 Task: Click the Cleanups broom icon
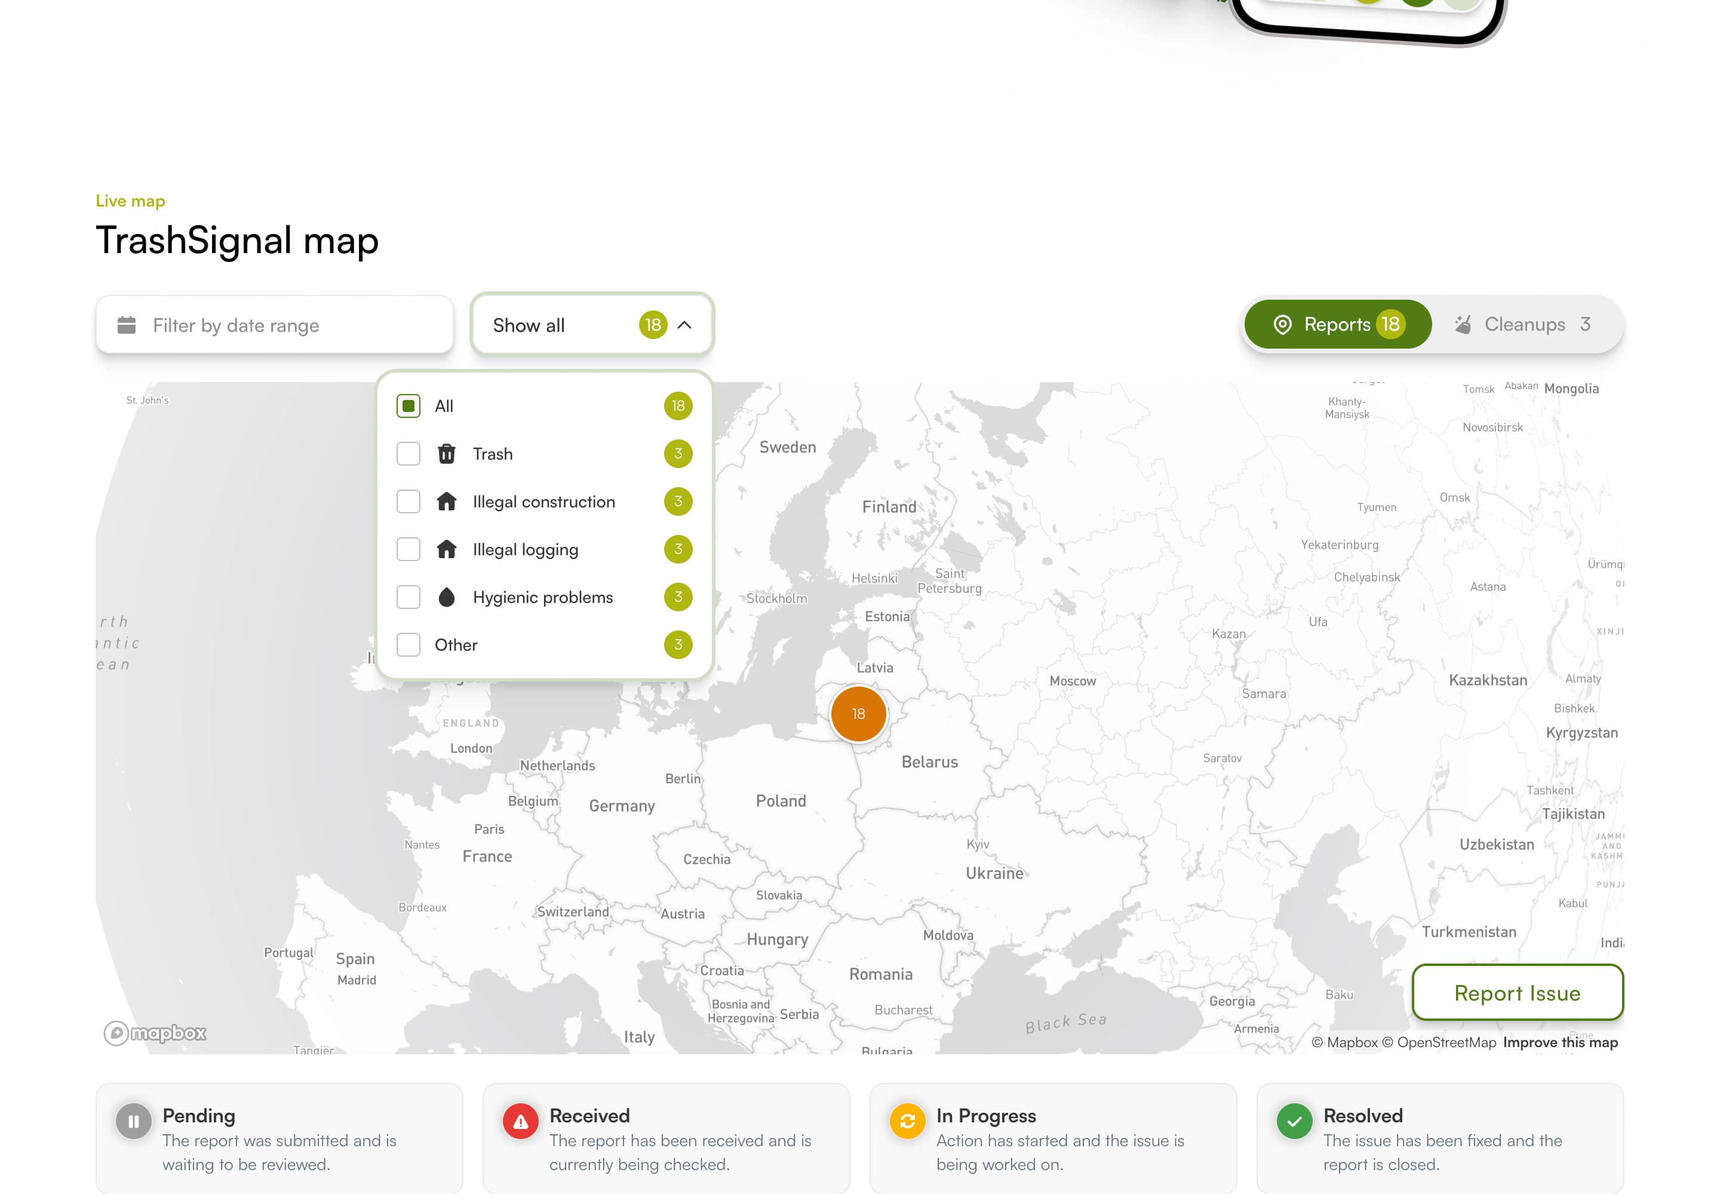tap(1463, 324)
